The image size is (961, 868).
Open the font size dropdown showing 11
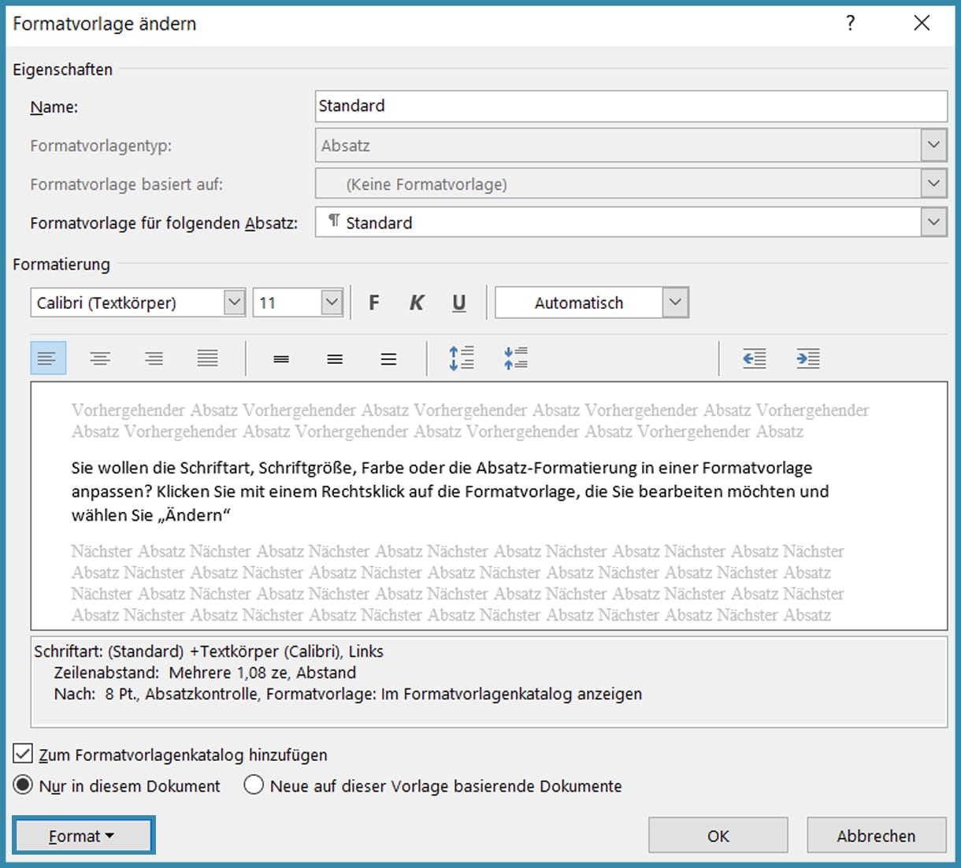(330, 302)
